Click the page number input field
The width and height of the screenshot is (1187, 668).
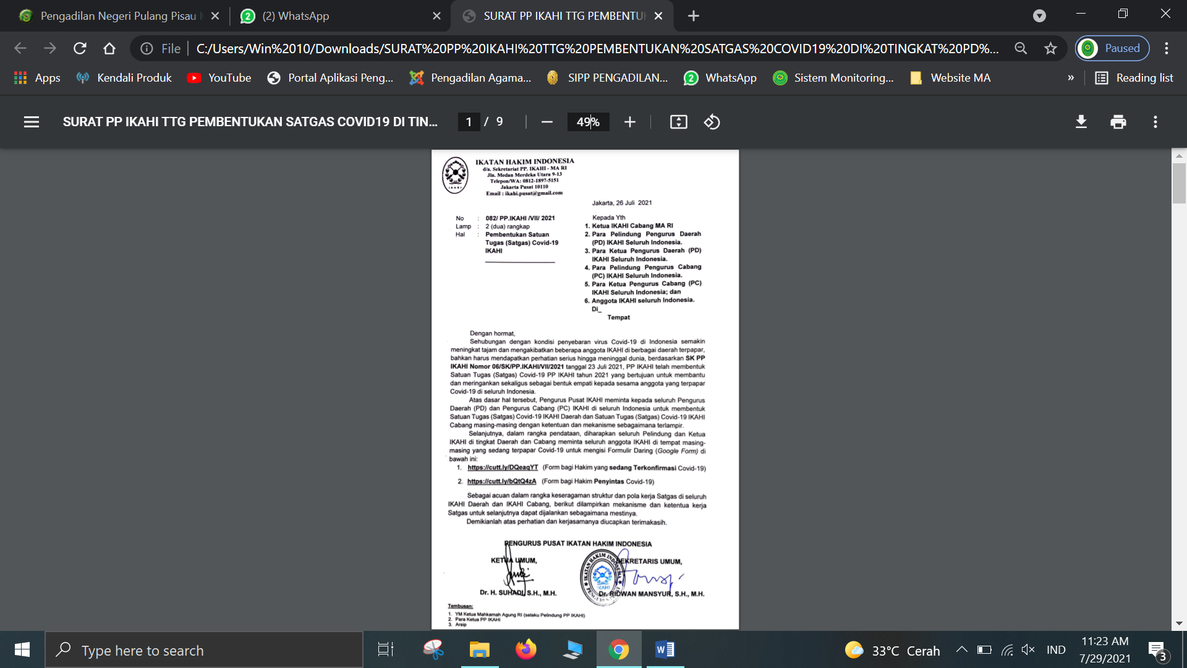click(469, 122)
